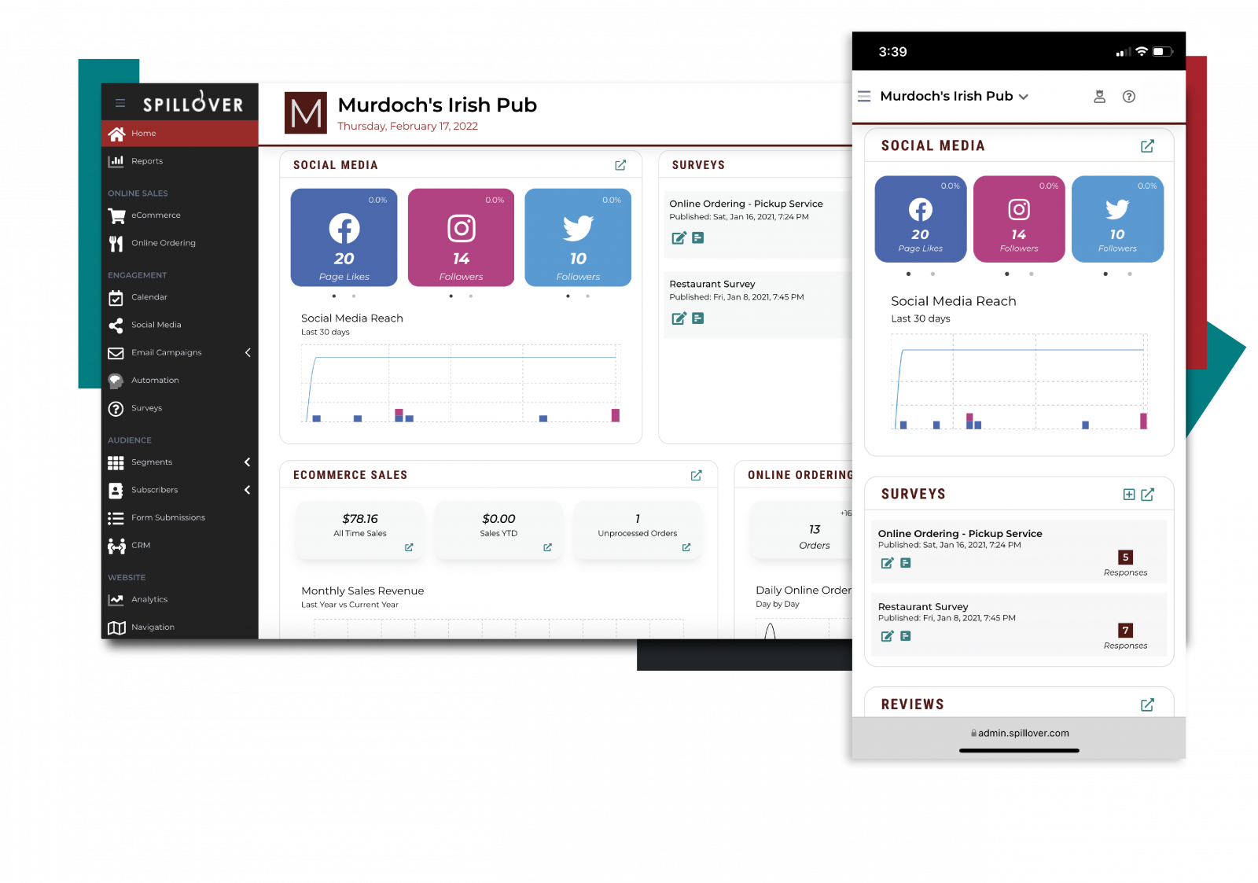This screenshot has height=883, width=1258.
Task: Select first carousel dot under desktop Facebook card
Action: (x=334, y=296)
